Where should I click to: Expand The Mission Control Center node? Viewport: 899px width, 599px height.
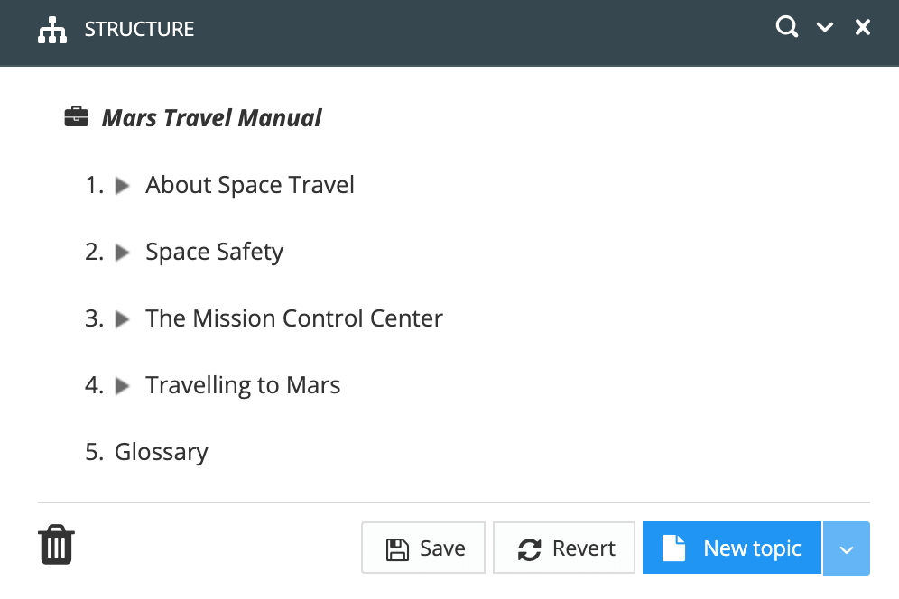coord(123,319)
